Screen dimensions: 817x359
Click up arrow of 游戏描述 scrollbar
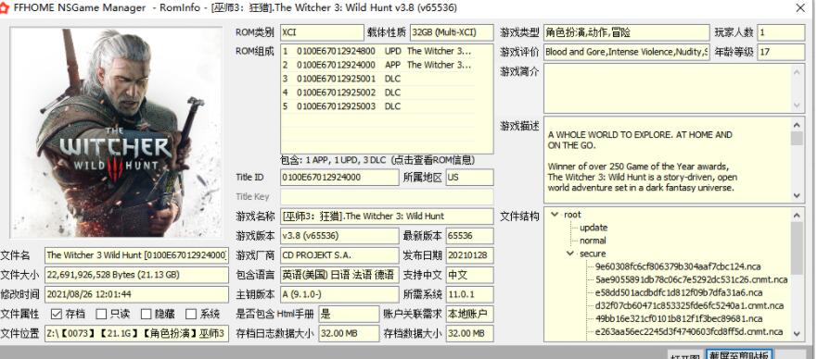(798, 124)
